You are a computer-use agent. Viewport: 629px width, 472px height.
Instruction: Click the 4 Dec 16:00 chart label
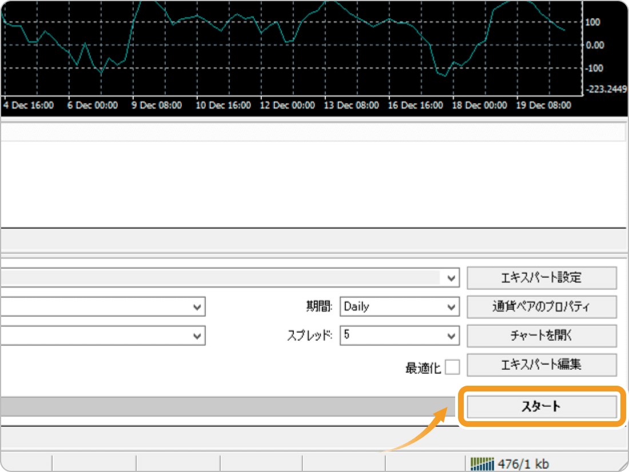pos(28,106)
